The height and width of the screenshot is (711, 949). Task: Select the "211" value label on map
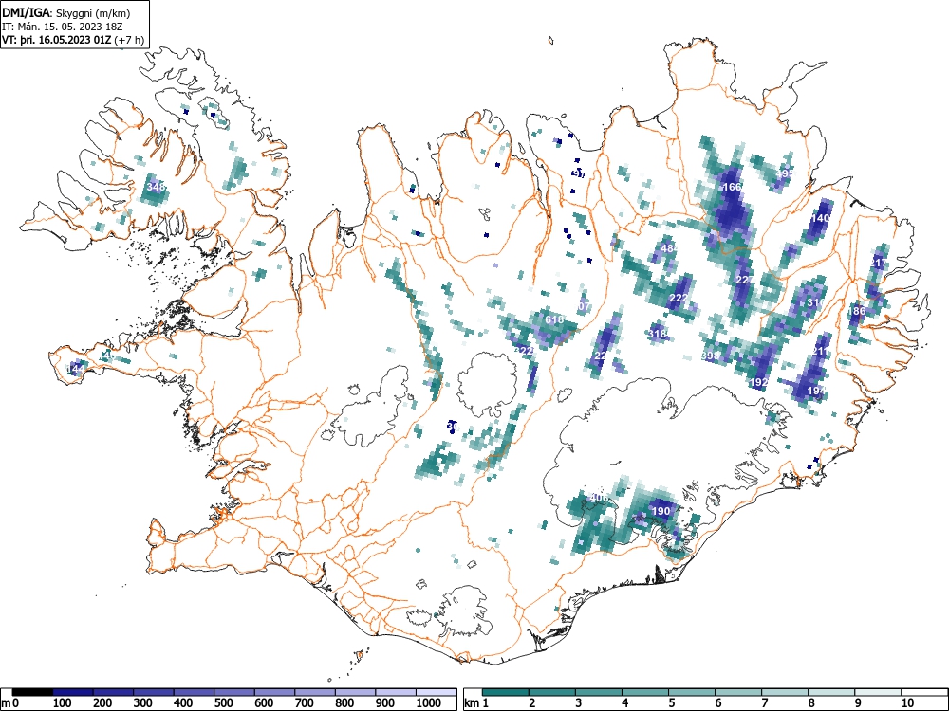[821, 352]
